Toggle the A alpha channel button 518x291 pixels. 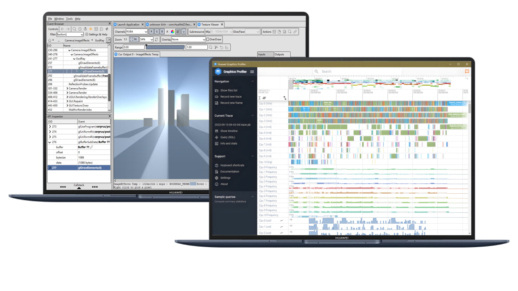point(167,32)
